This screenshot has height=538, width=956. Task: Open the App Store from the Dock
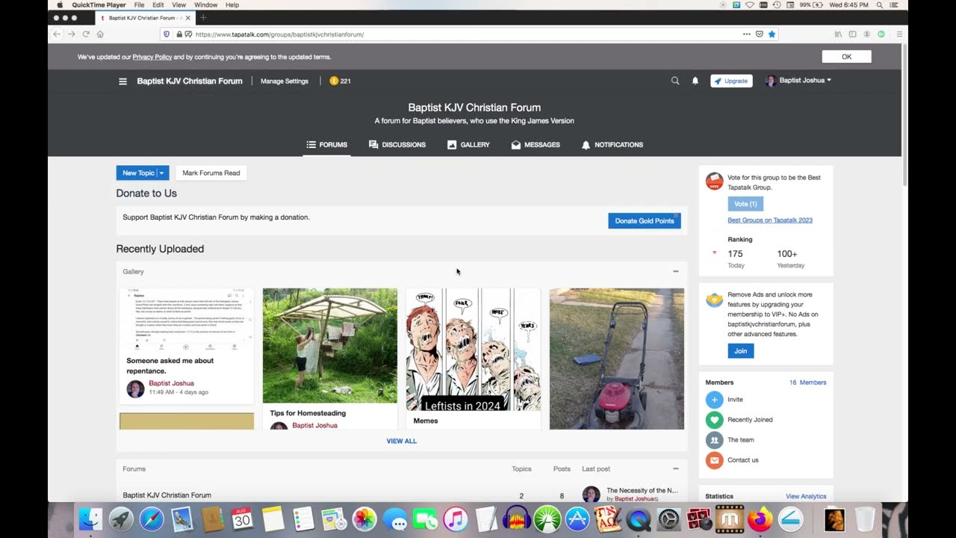coord(577,519)
